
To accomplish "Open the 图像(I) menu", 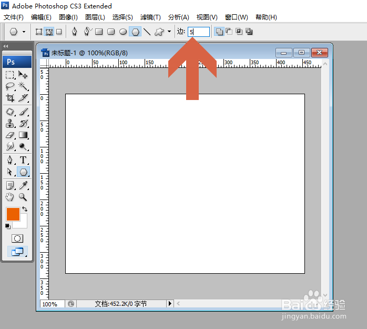I will [x=68, y=17].
